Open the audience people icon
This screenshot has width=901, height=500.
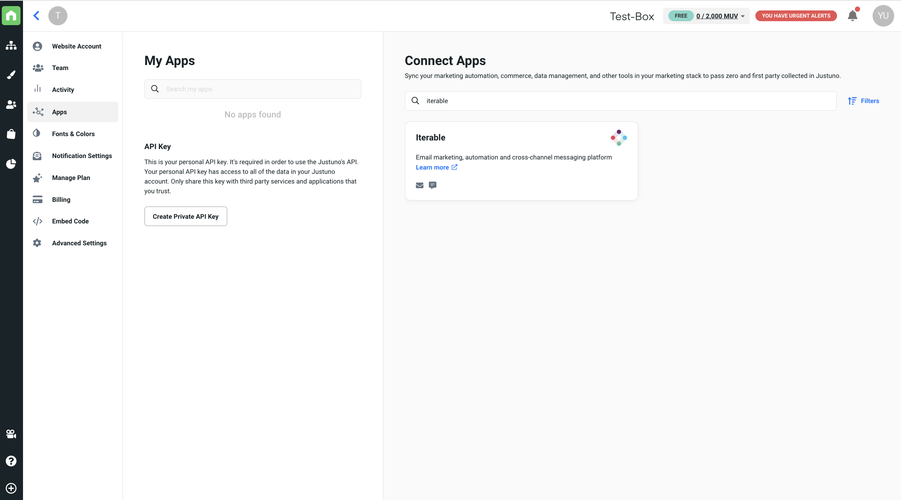pos(11,105)
